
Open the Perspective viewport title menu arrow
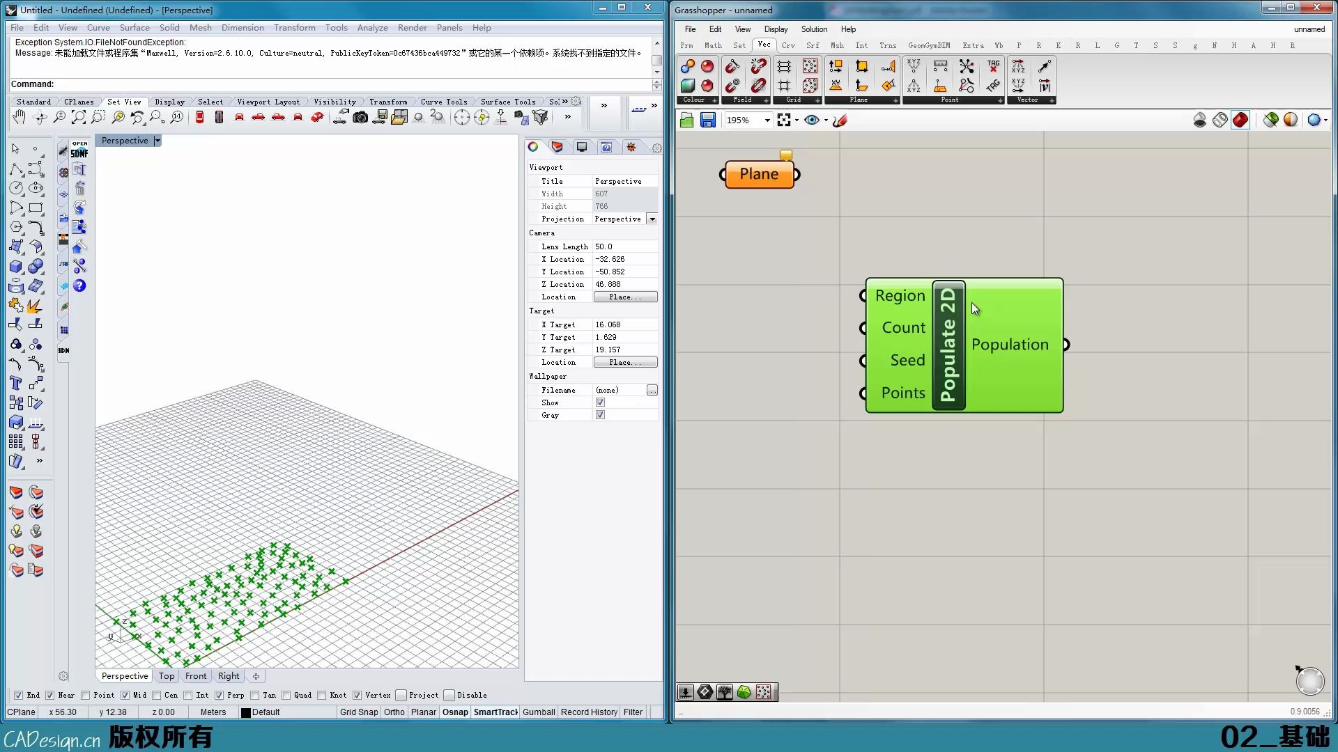pyautogui.click(x=157, y=141)
